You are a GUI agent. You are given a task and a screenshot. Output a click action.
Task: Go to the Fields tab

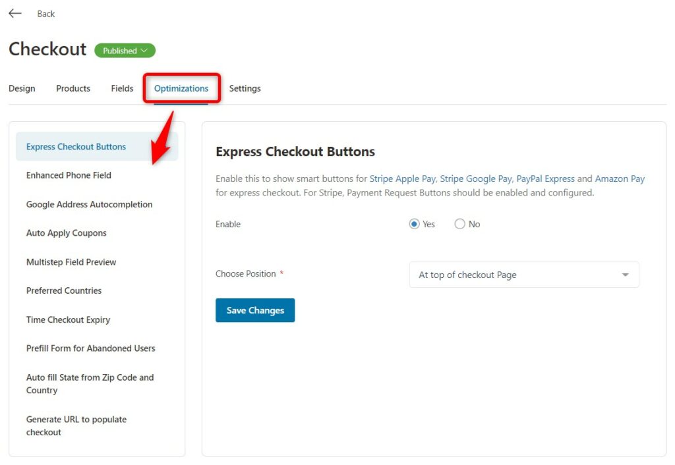(122, 88)
